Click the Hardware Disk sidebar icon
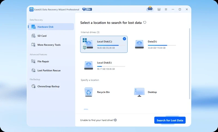Viewport: 218px width, 132px height. point(33,27)
